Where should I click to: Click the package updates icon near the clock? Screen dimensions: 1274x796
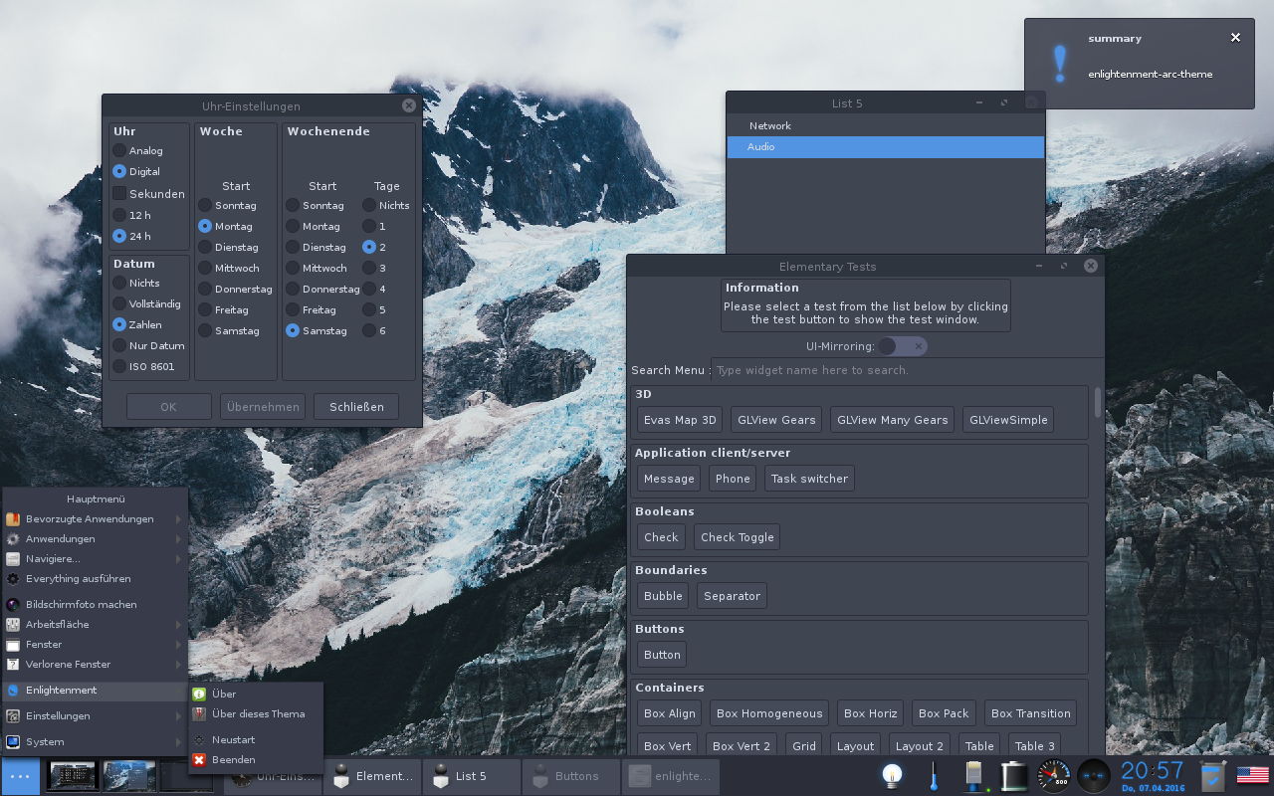(x=1212, y=775)
